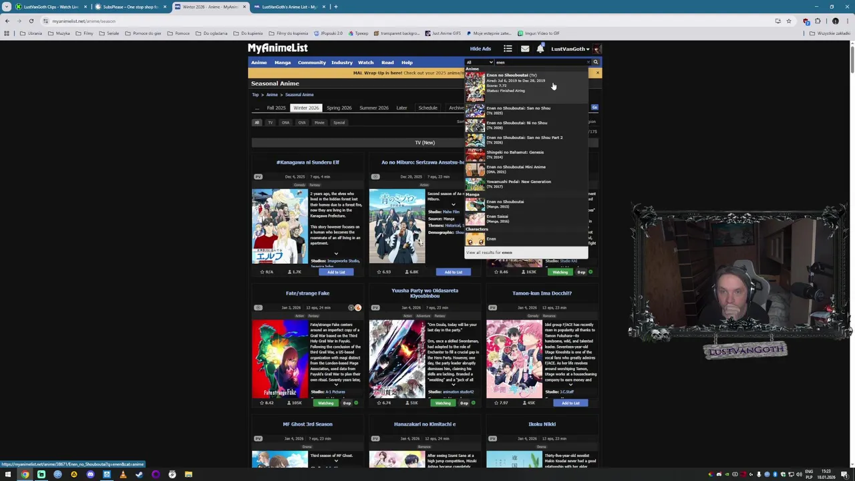Select Shingeki no Bahamut: Genesis search result
The image size is (855, 481).
[x=526, y=154]
